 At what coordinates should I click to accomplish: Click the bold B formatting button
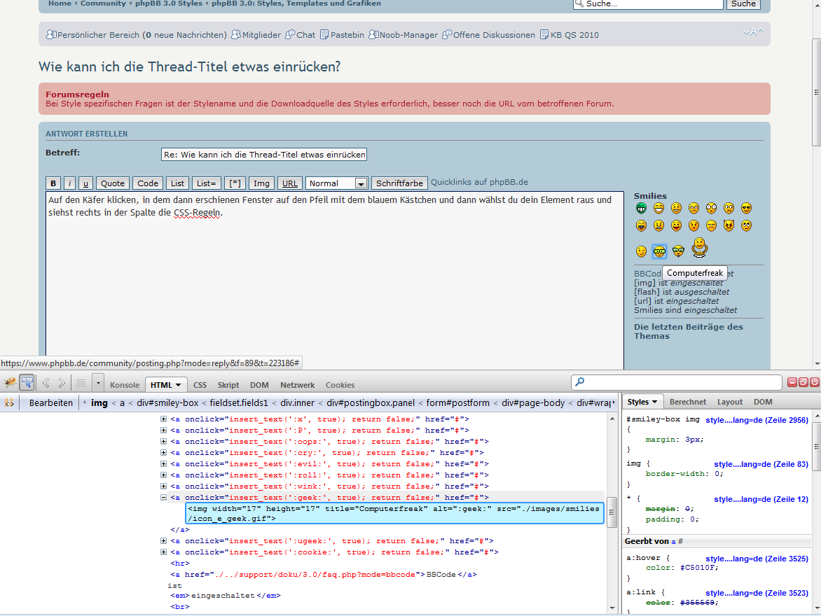(x=53, y=183)
